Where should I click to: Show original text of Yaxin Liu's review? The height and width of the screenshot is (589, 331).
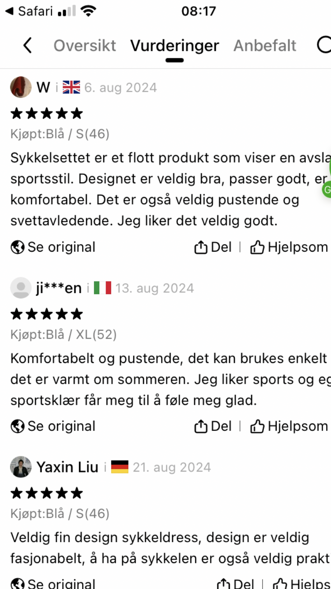(x=53, y=584)
